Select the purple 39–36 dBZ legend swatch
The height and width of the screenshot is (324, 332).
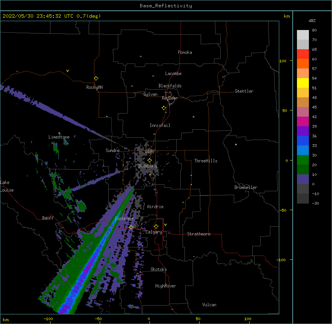point(303,131)
